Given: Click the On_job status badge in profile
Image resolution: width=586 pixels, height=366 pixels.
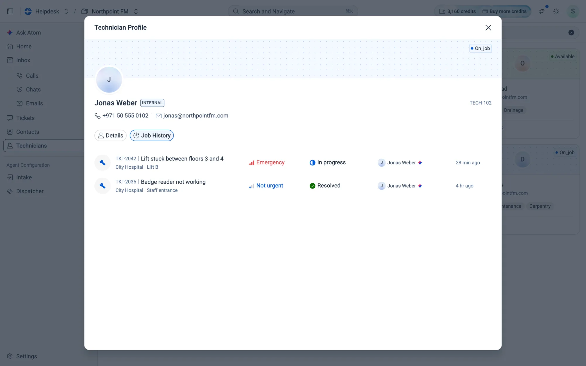Looking at the screenshot, I should click(480, 48).
